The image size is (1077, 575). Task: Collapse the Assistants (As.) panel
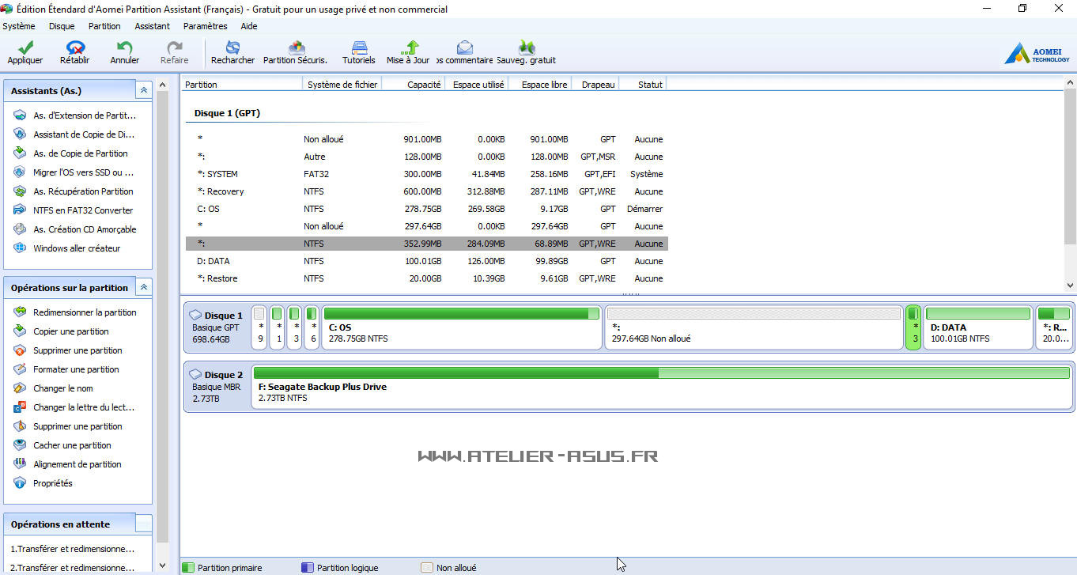pos(143,91)
